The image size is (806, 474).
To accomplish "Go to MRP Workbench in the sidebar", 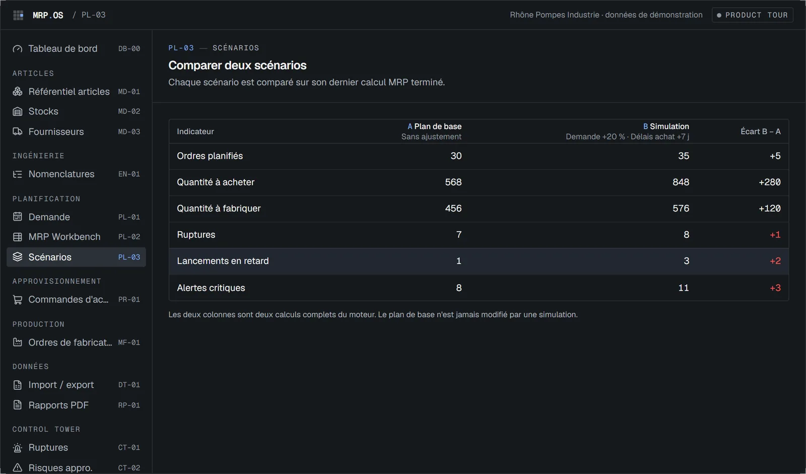I will 76,236.
